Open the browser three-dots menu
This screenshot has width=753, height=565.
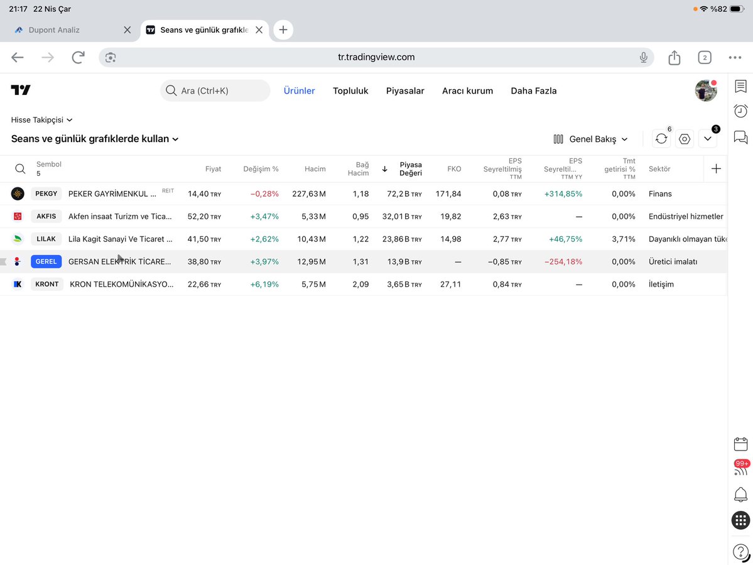pos(735,58)
